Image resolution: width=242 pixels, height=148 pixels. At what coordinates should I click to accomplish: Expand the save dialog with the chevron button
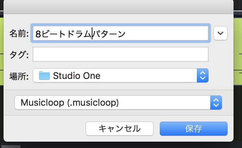coord(220,33)
